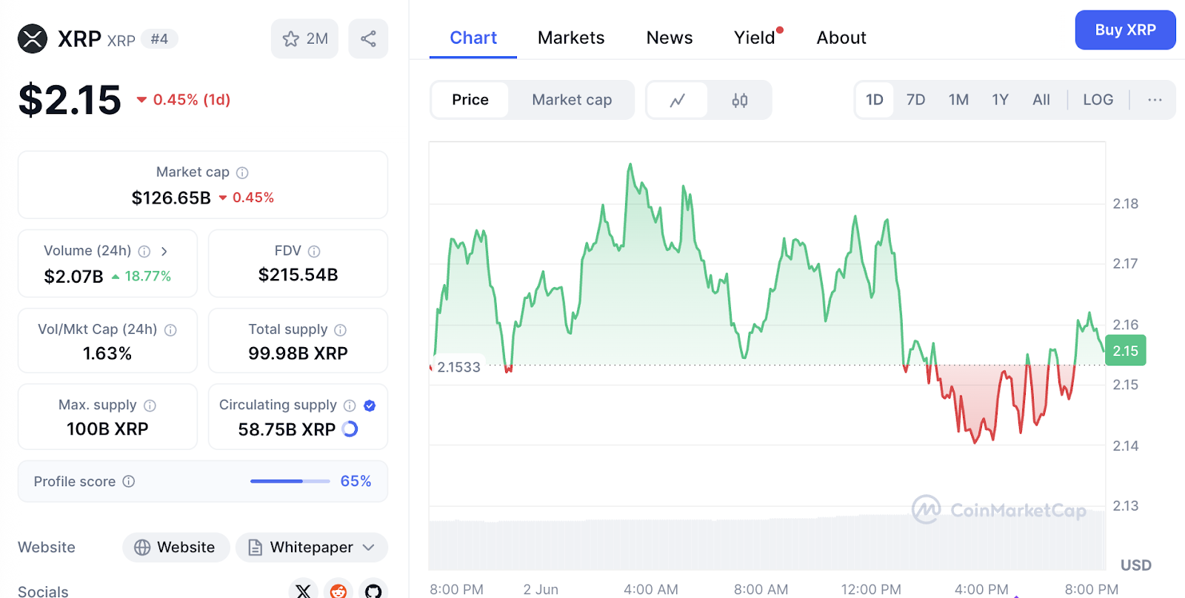The width and height of the screenshot is (1185, 598).
Task: Click the verified badge beside Circulating supply
Action: [370, 406]
